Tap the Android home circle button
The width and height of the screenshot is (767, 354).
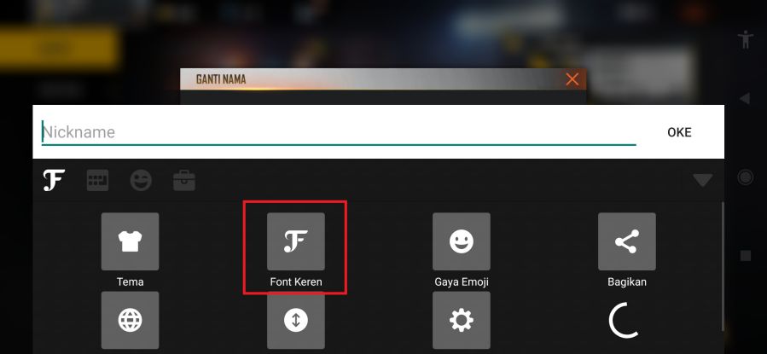(745, 177)
